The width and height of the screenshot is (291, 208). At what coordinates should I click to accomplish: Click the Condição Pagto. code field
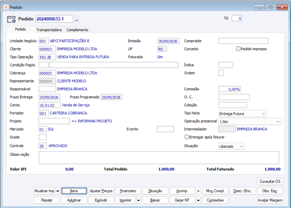click(44, 65)
